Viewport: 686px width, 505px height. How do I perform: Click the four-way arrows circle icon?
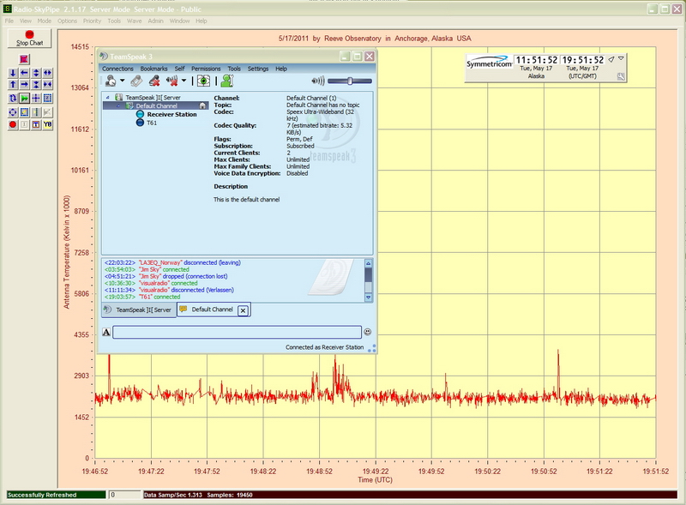tap(13, 112)
